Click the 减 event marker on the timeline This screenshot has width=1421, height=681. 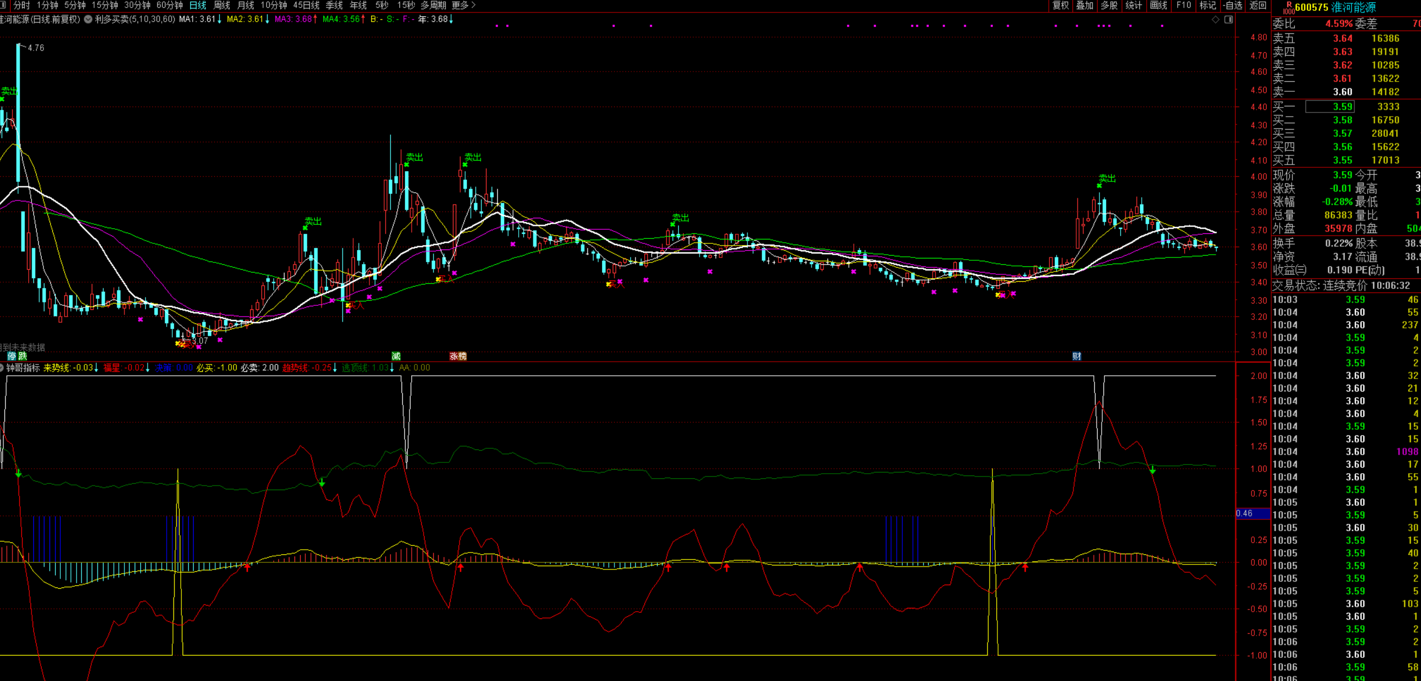point(396,356)
